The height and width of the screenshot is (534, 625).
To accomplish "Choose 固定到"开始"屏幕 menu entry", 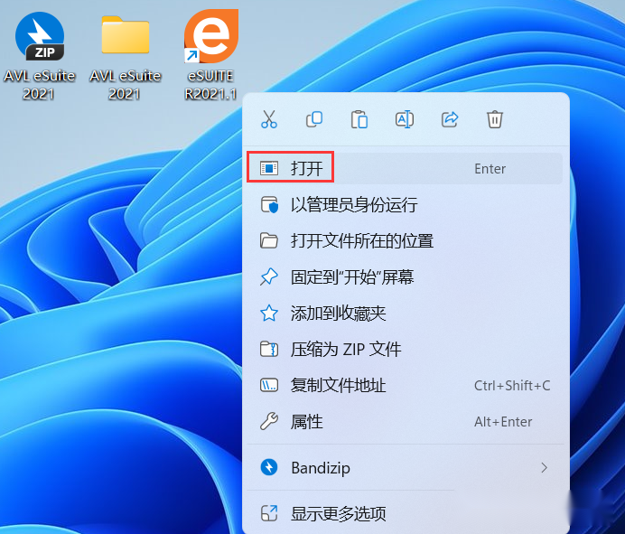I will pyautogui.click(x=405, y=276).
